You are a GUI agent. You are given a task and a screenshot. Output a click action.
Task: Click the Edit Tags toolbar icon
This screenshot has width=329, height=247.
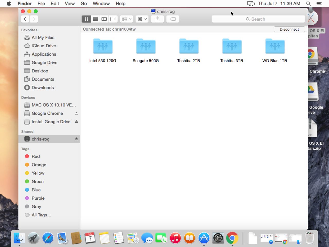point(173,19)
